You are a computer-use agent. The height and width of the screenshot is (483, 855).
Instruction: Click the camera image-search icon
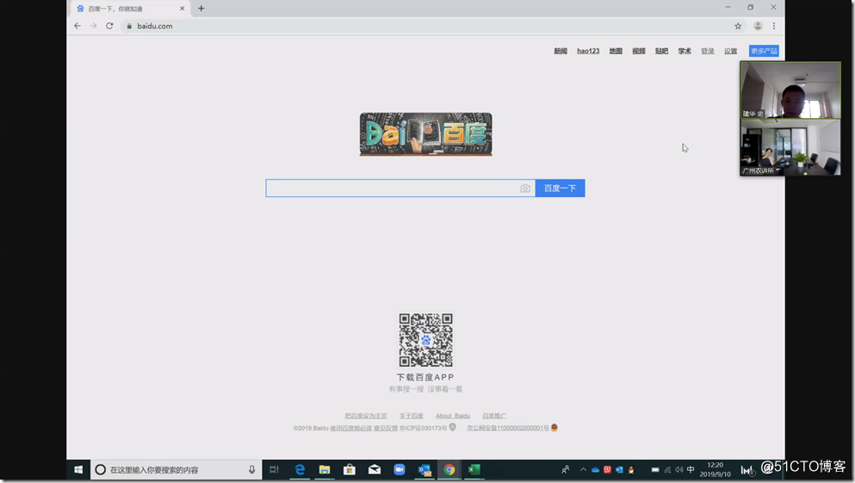525,188
